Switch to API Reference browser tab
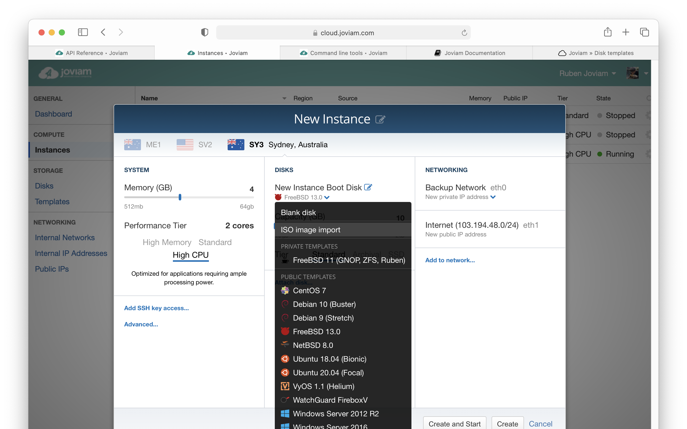The width and height of the screenshot is (687, 429). (x=91, y=53)
